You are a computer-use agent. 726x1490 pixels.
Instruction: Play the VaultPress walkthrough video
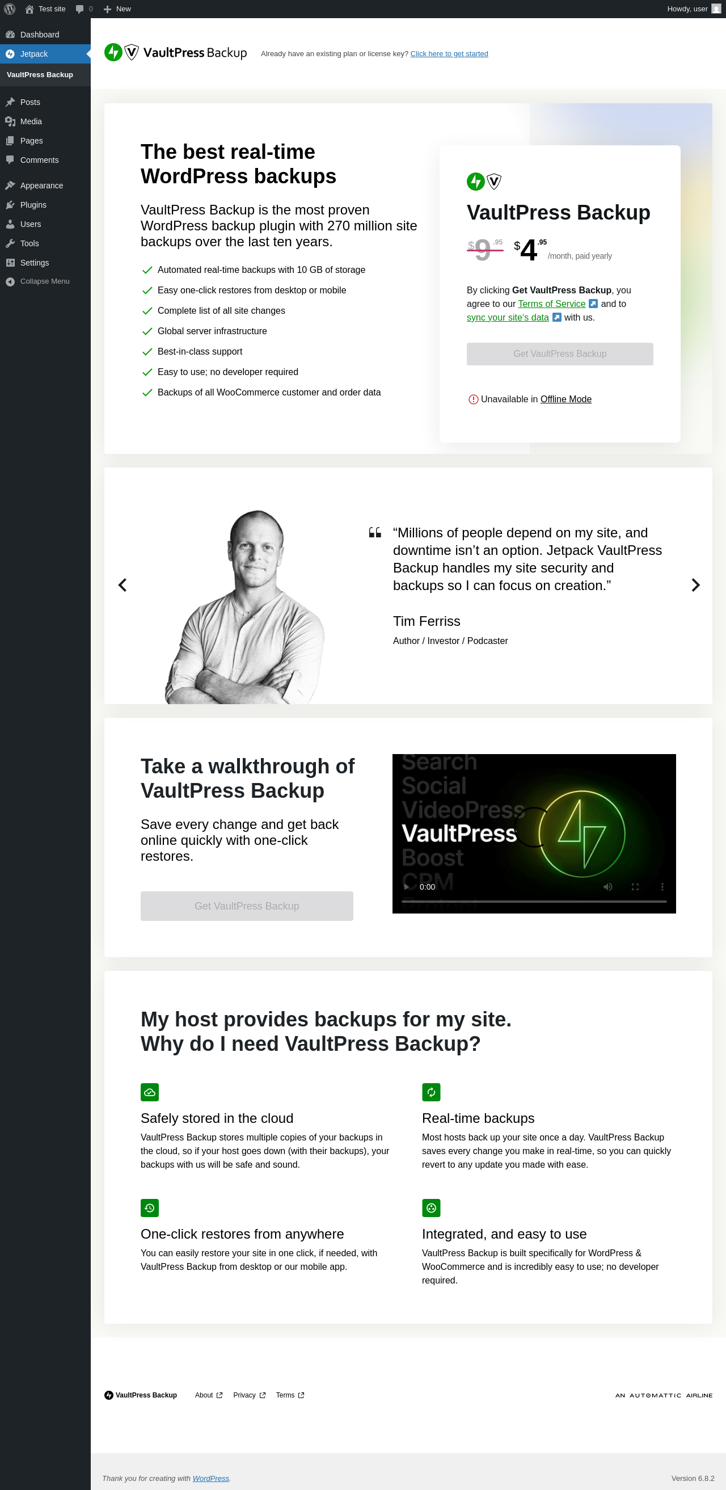tap(406, 887)
